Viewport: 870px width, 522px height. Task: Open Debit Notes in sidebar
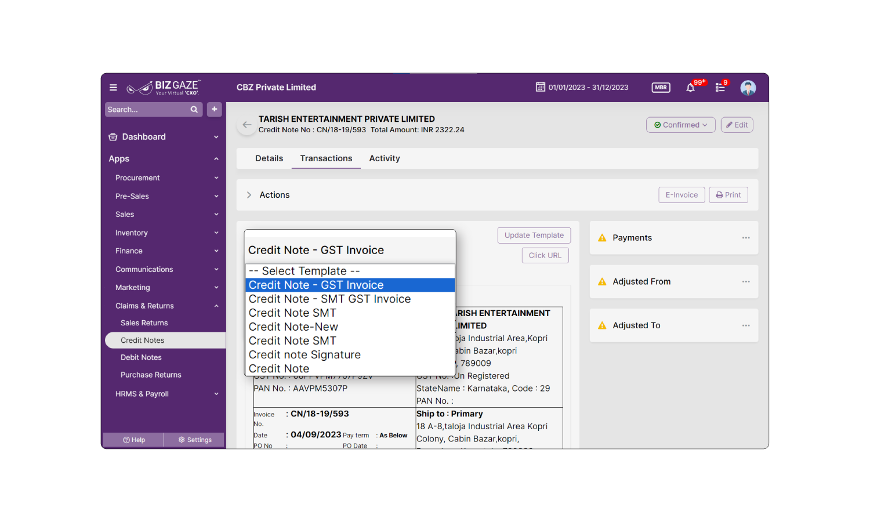point(141,358)
